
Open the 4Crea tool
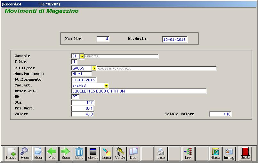pos(215,154)
